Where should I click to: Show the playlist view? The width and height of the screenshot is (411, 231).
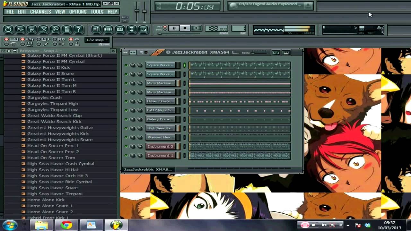click(x=96, y=30)
